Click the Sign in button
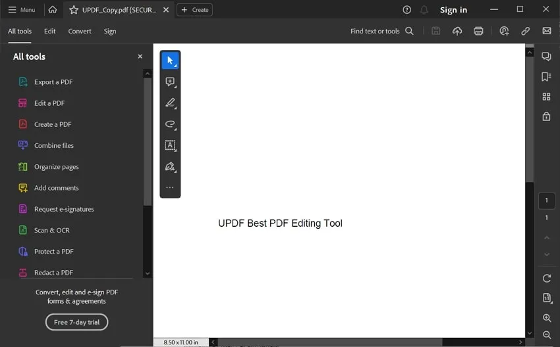Screen dimensions: 560x347 [453, 10]
